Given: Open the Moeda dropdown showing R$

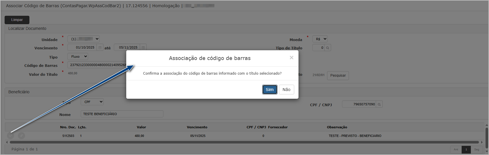Looking at the screenshot, I should 320,39.
